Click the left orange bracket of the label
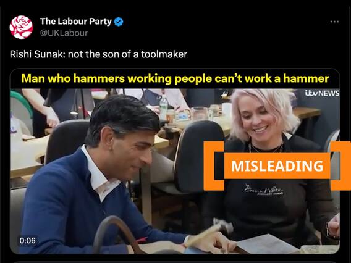351x263 pixels. tap(214, 165)
